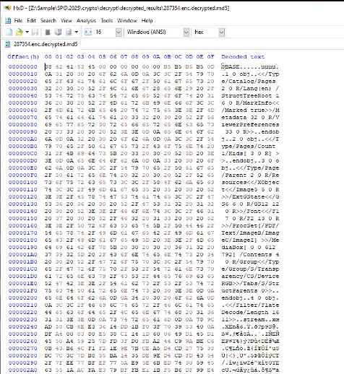Click decoded text 'Decode/Length 16'
The image size is (344, 374).
pyautogui.click(x=250, y=312)
